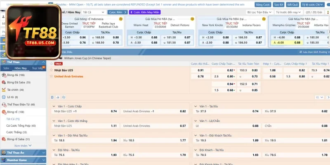The image size is (330, 165).
Task: Switch to the Trực tiếp tab
Action: 37,68
